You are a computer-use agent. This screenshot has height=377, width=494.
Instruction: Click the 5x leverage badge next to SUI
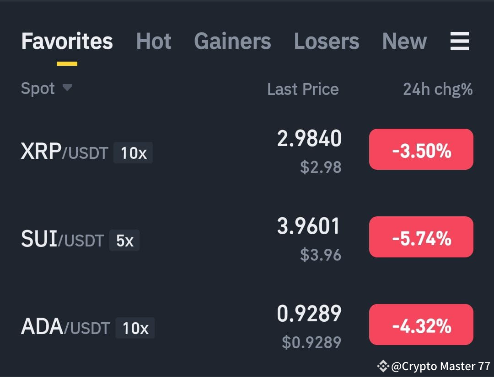[124, 240]
